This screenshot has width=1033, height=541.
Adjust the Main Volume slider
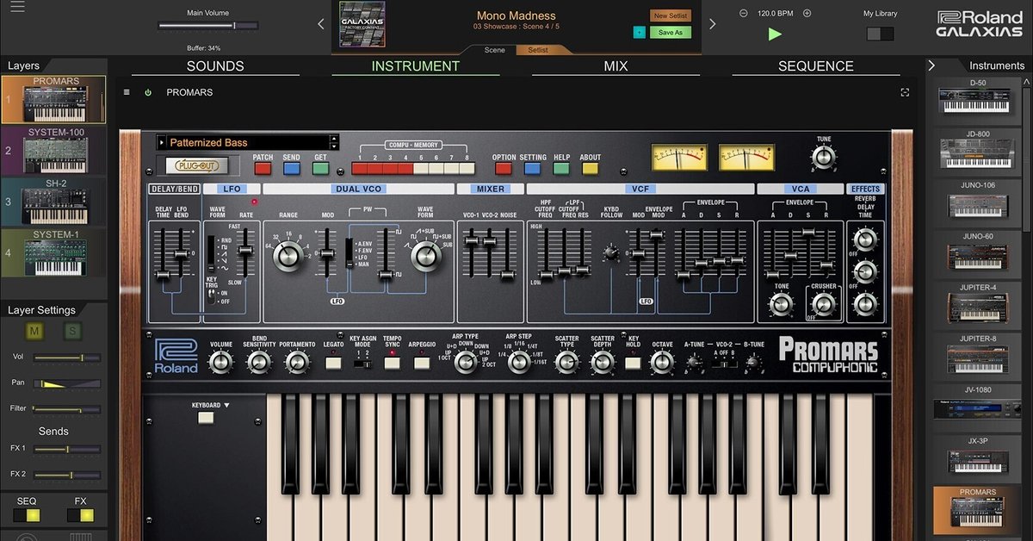point(207,26)
